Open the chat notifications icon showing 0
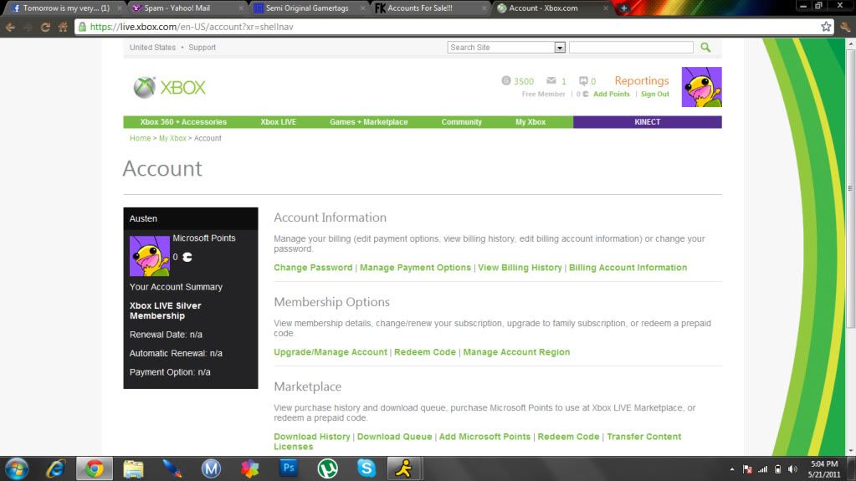The image size is (856, 481). tap(583, 81)
